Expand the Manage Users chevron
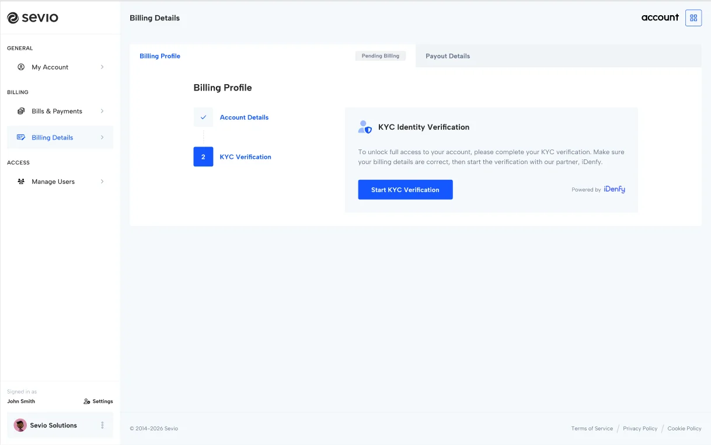 (x=102, y=182)
